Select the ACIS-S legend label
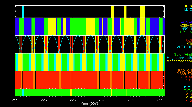Viewport: 192px width, 107px height. 186,25
